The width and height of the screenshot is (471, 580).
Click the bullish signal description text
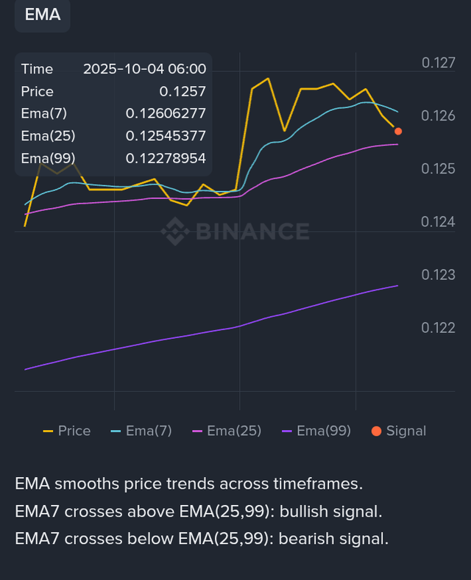pos(199,511)
